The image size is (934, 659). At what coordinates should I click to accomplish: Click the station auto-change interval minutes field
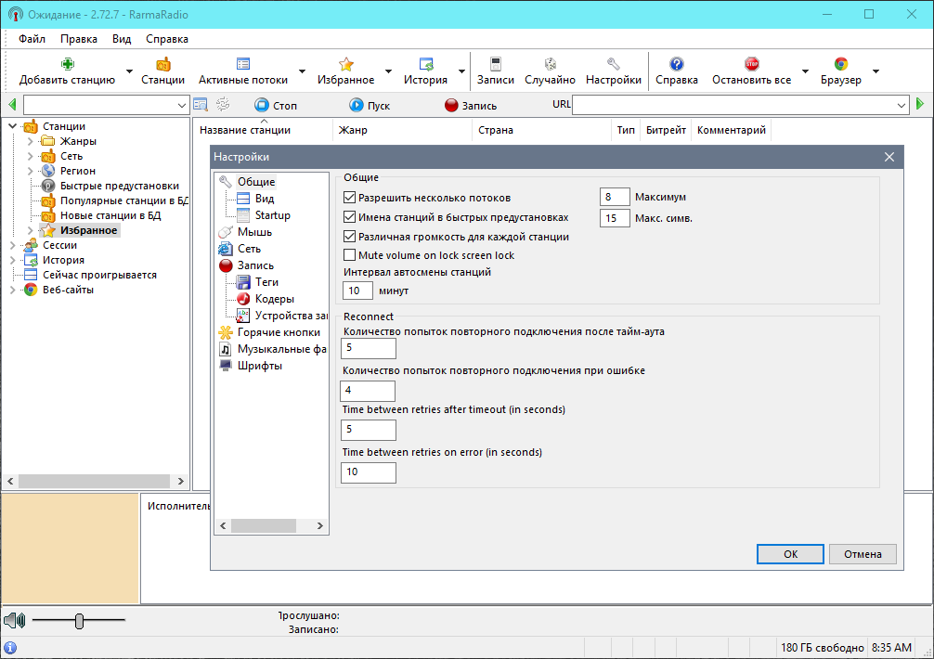coord(358,291)
